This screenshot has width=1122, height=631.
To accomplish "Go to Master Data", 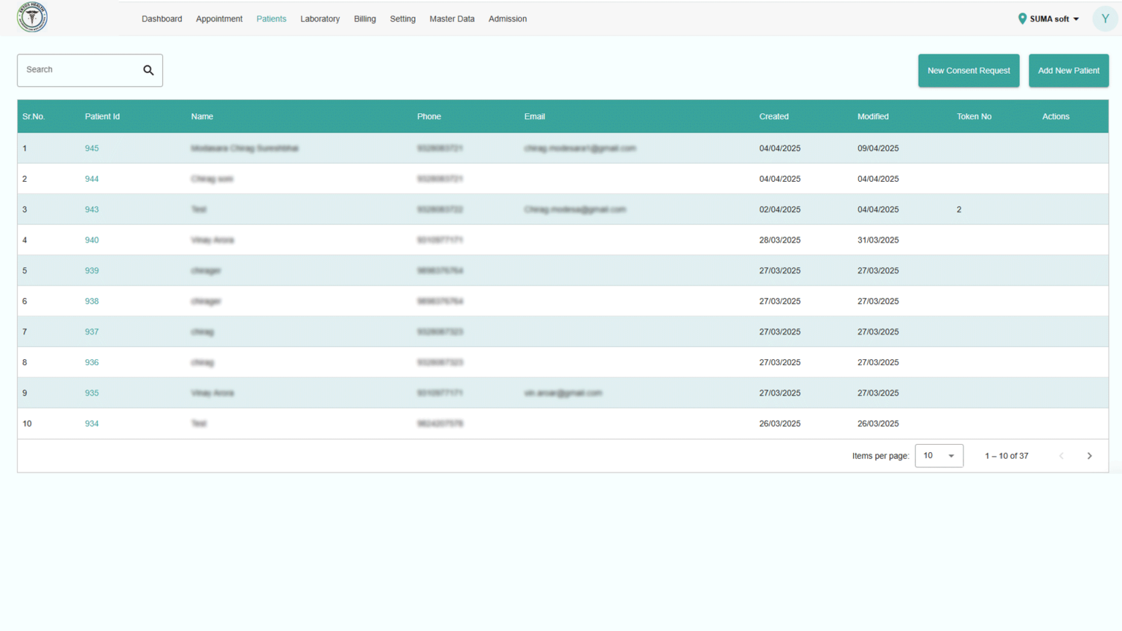I will click(451, 18).
